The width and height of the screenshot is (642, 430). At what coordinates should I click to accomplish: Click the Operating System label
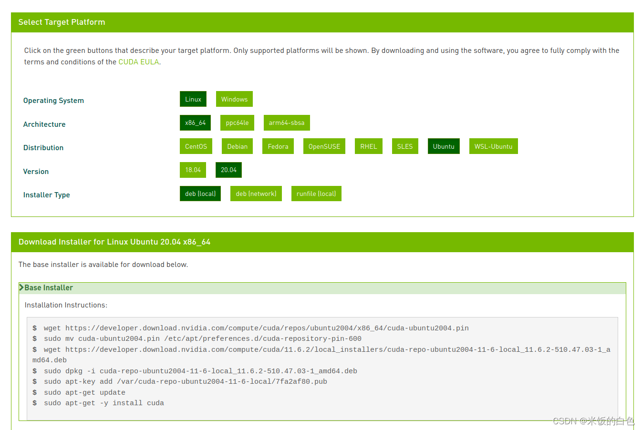53,101
